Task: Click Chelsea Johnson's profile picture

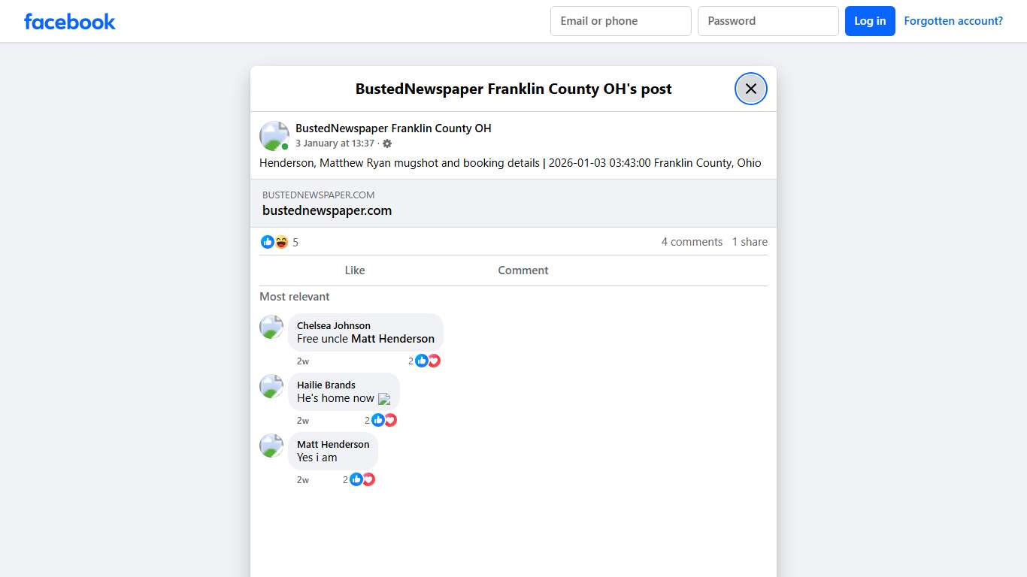Action: (271, 327)
